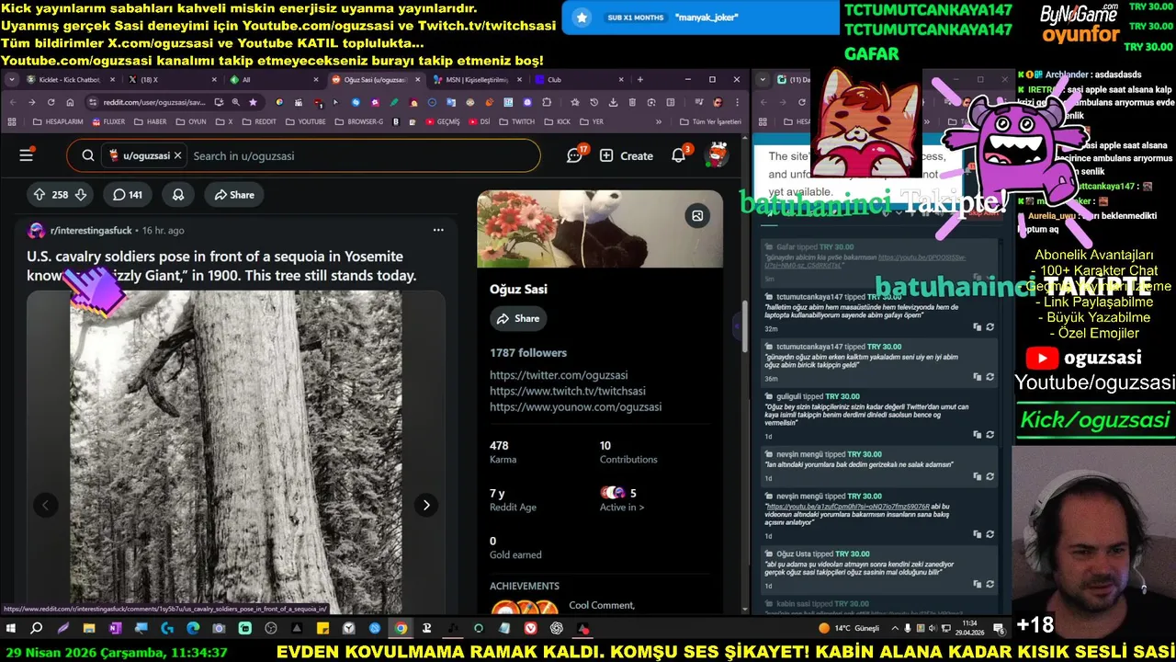Share Oğuz Sasi profile

click(518, 318)
